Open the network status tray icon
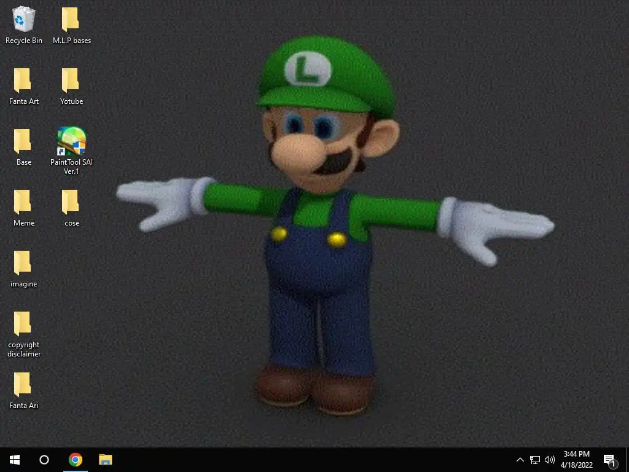Image resolution: width=629 pixels, height=472 pixels. 535,460
